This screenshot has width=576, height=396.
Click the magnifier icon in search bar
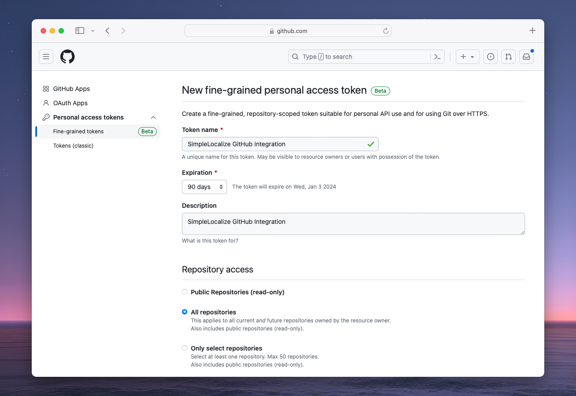(295, 57)
